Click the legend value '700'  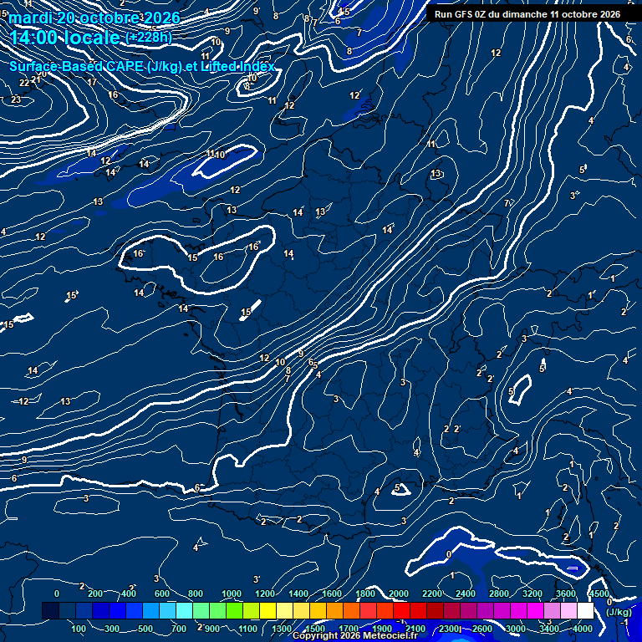click(179, 629)
